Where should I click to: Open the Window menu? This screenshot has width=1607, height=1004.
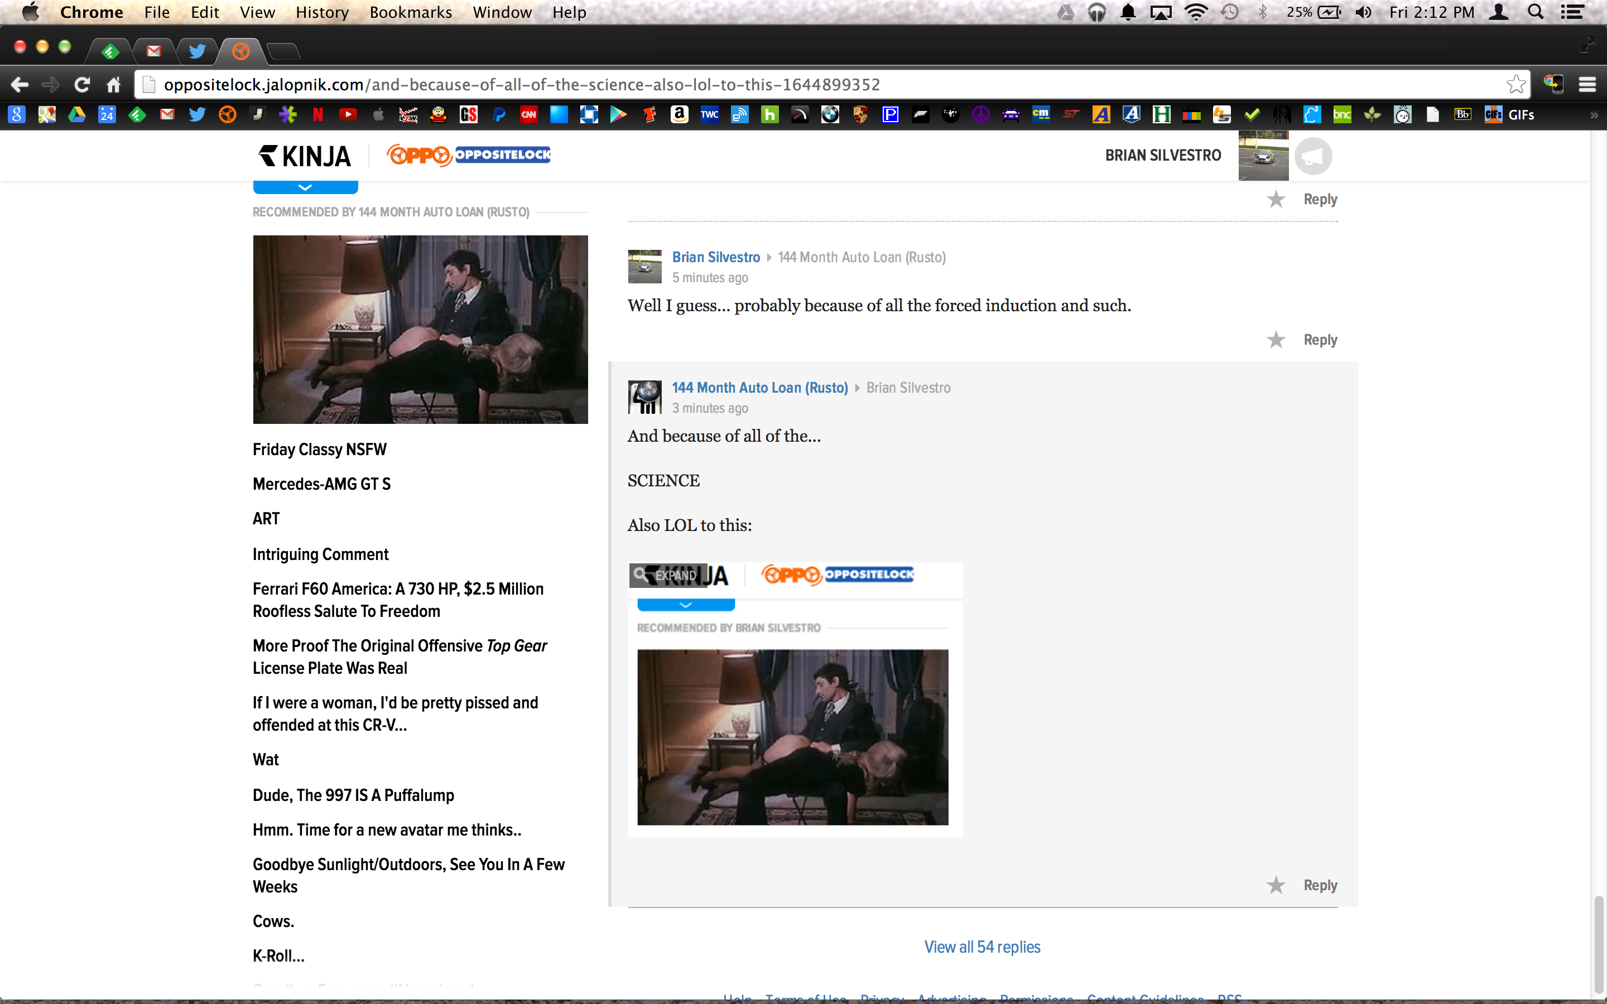coord(502,12)
